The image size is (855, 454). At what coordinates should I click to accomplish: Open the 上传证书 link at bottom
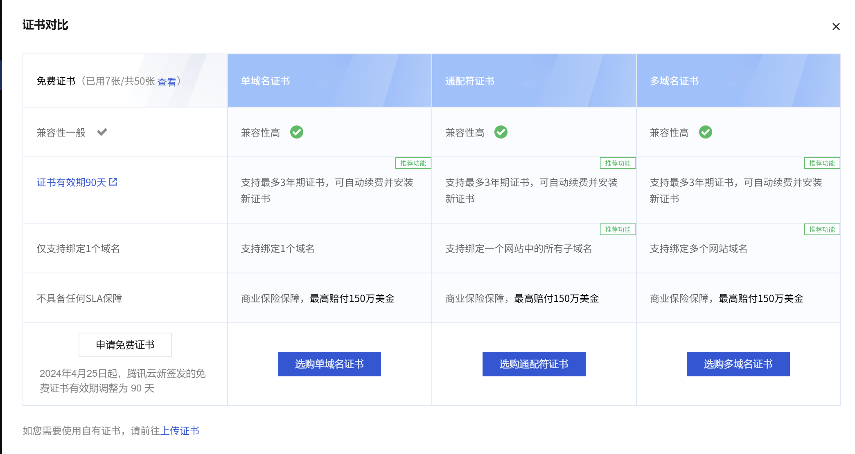[x=180, y=431]
